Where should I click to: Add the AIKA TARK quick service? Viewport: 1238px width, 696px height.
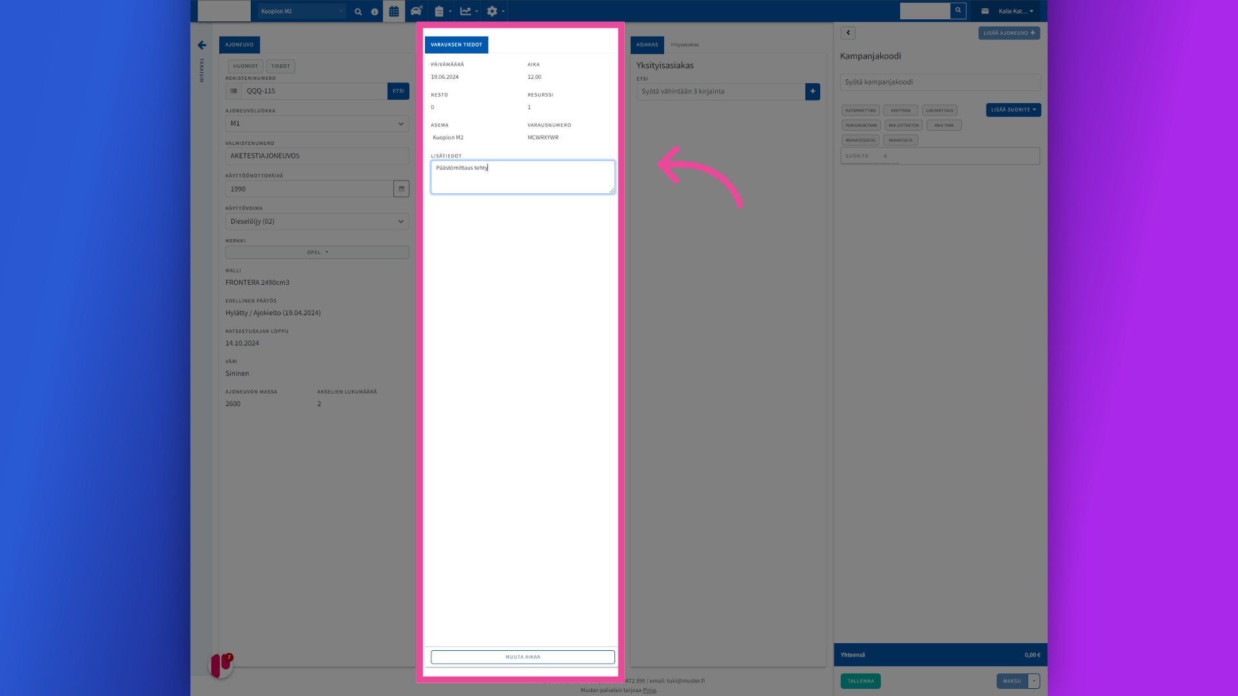pos(943,126)
